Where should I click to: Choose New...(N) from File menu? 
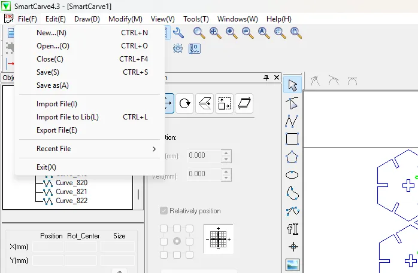[x=90, y=33]
